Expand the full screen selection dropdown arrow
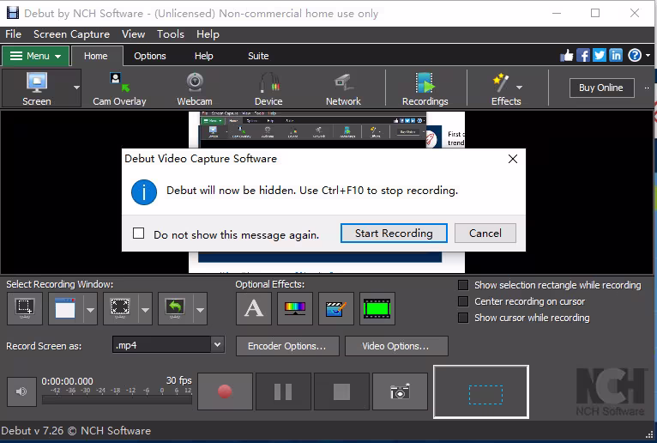Viewport: 657px width, 443px height. pos(145,309)
